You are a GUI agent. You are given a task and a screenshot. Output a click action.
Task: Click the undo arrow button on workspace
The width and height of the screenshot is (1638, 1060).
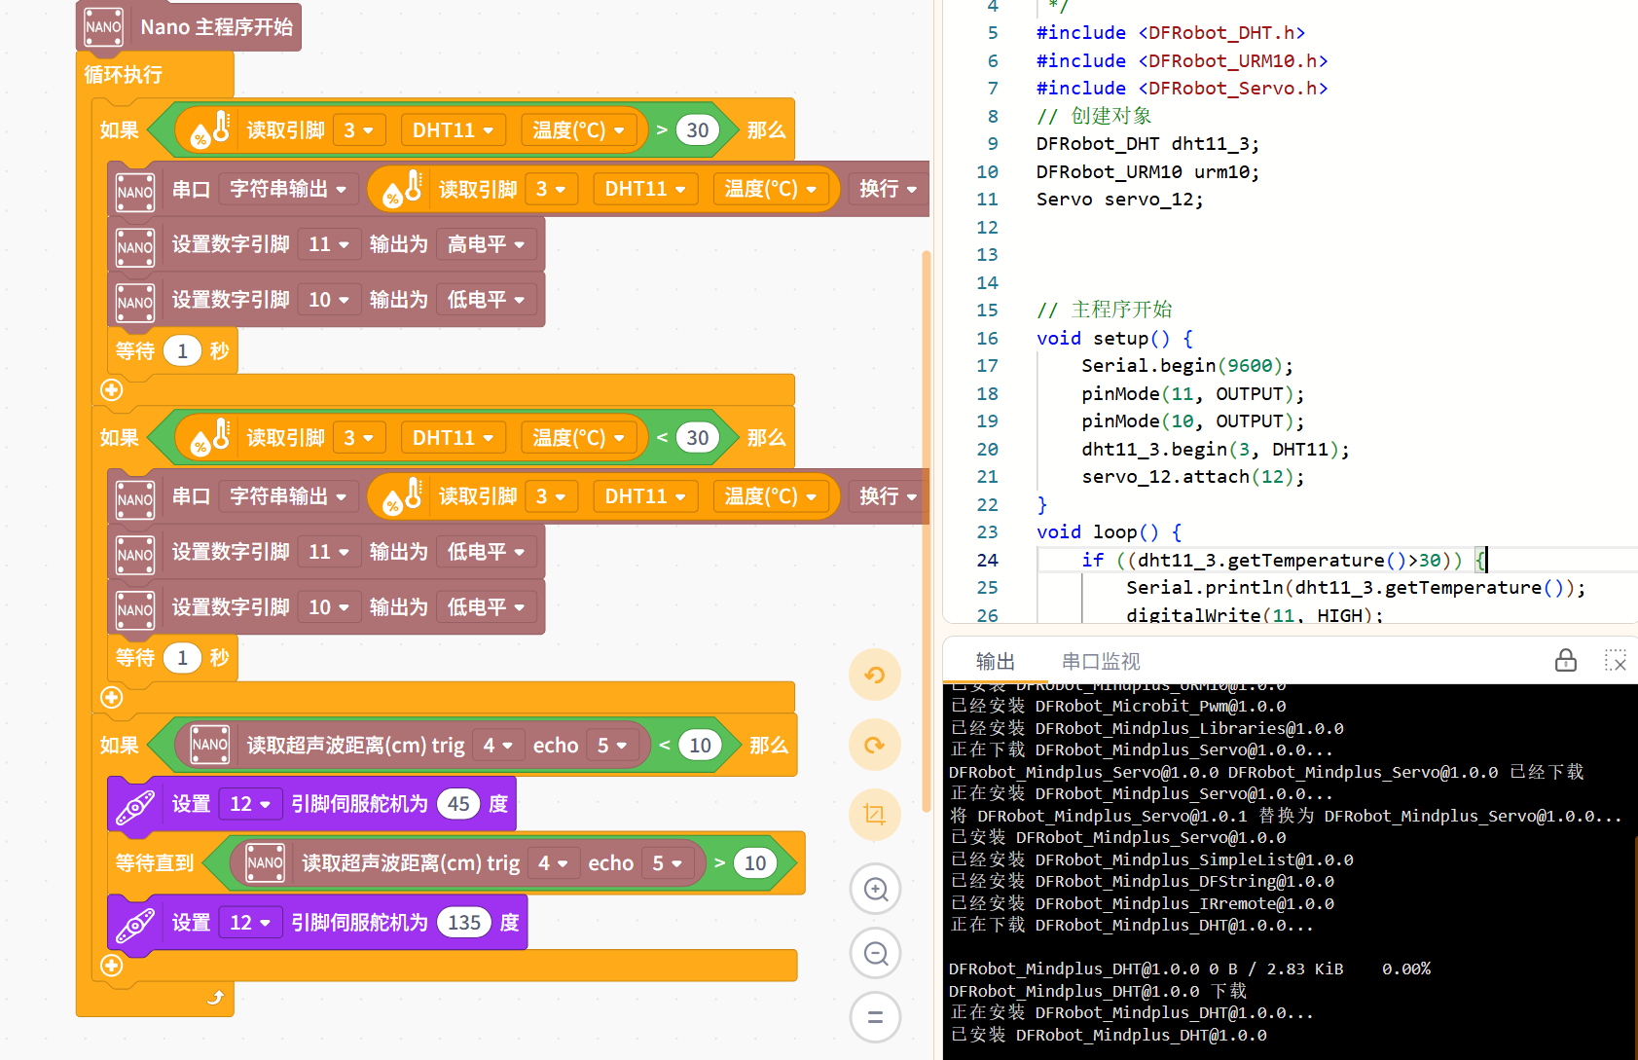point(874,675)
